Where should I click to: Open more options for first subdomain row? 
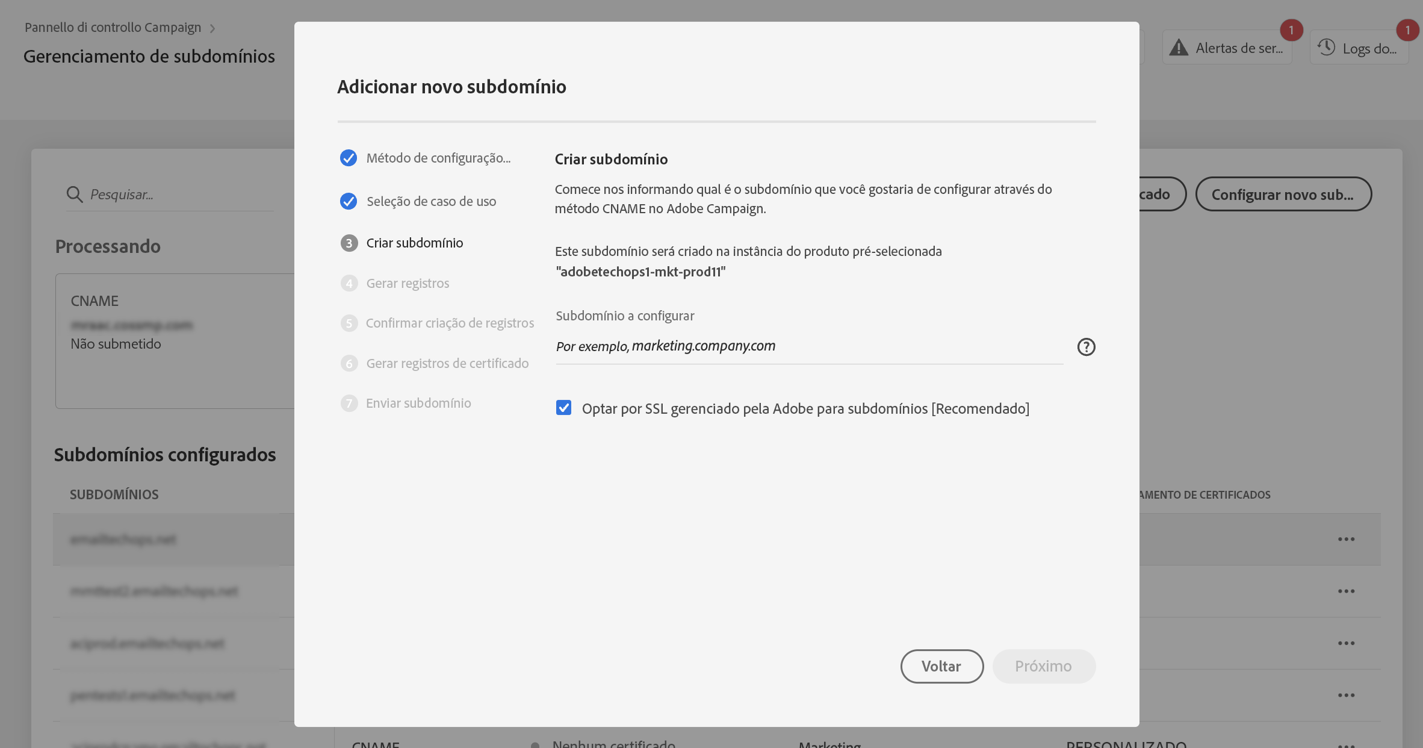click(x=1346, y=539)
